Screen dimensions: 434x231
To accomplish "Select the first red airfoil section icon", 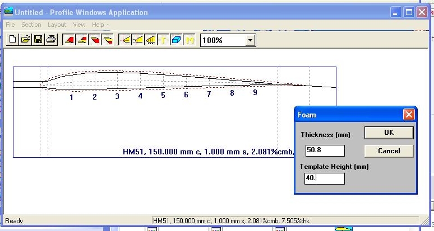I will [x=68, y=40].
